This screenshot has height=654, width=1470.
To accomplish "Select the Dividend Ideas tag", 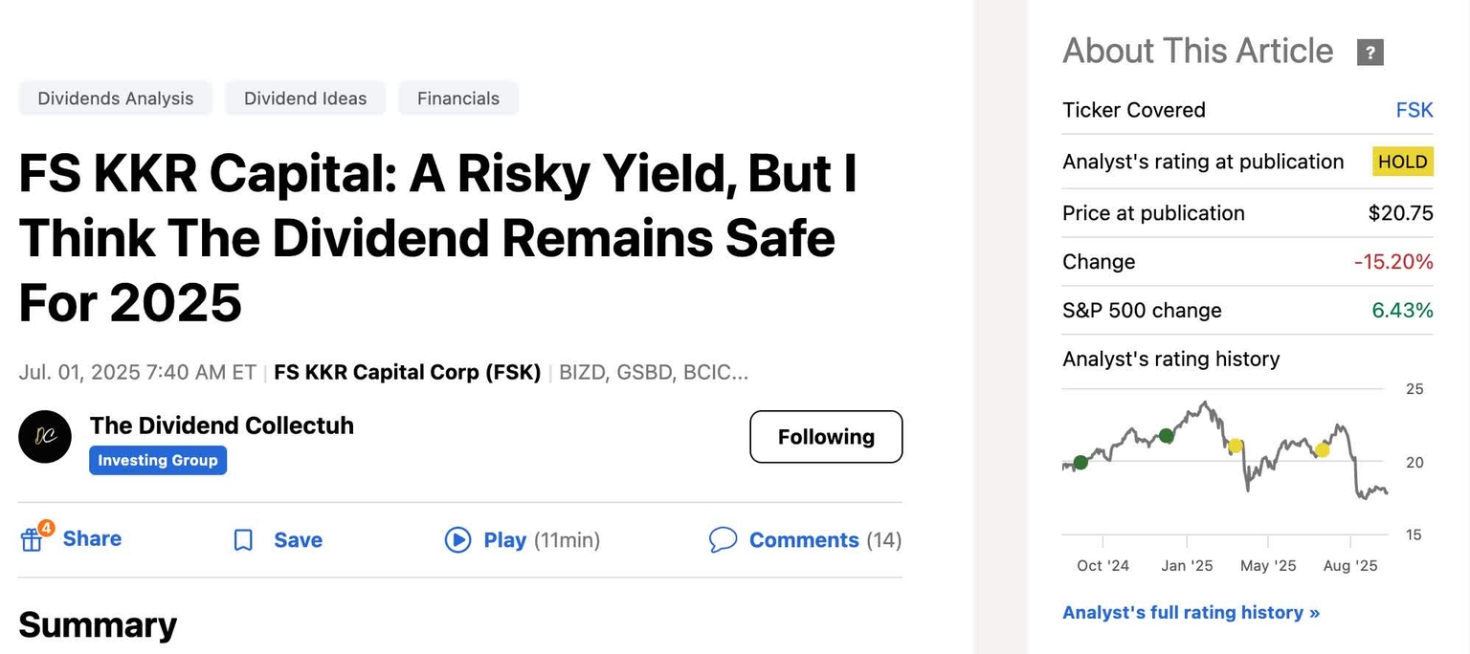I will 304,98.
